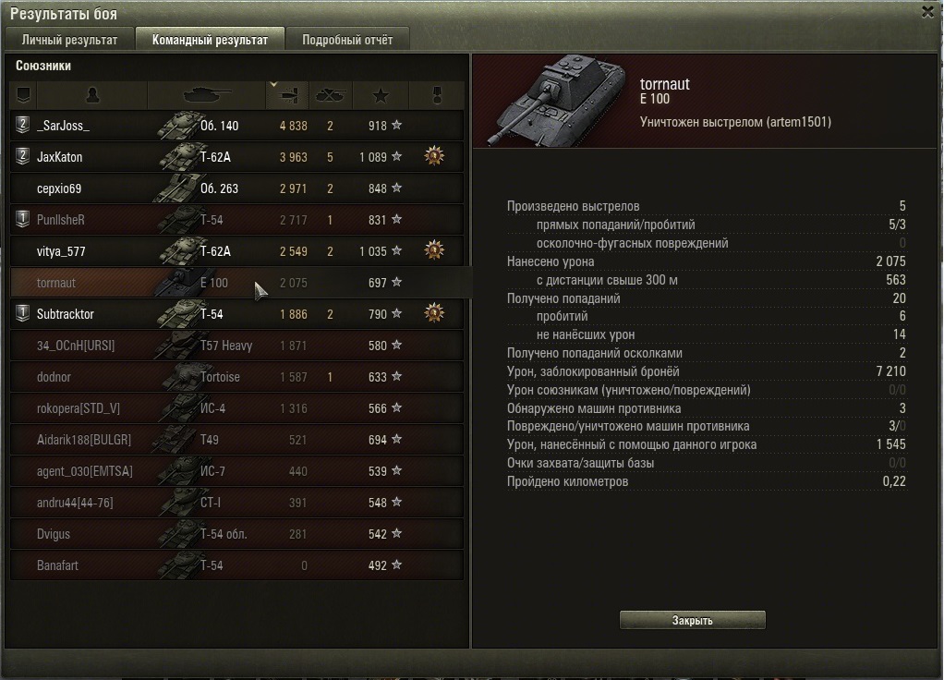The height and width of the screenshot is (680, 944).
Task: Sort by tank vehicle icon column
Action: 207,95
